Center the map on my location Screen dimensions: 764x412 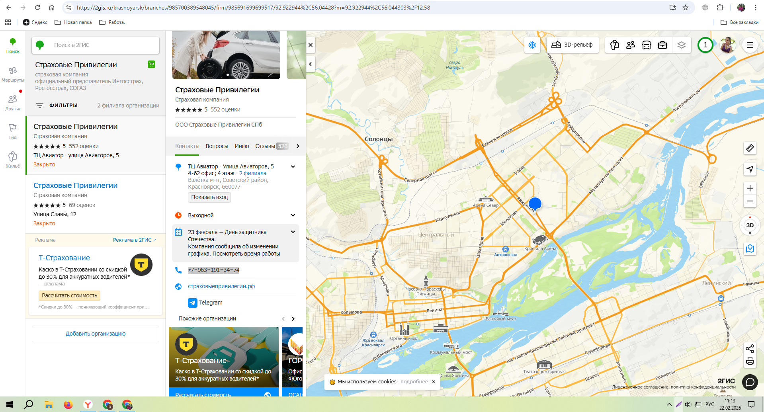click(x=750, y=169)
